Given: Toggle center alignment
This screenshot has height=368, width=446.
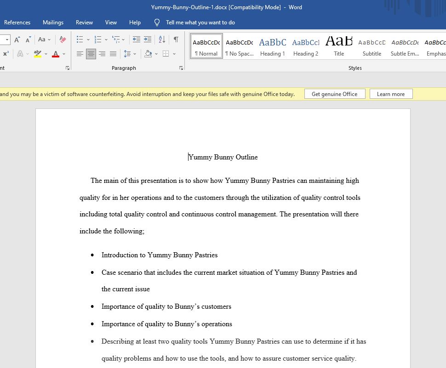Looking at the screenshot, I should (x=91, y=54).
